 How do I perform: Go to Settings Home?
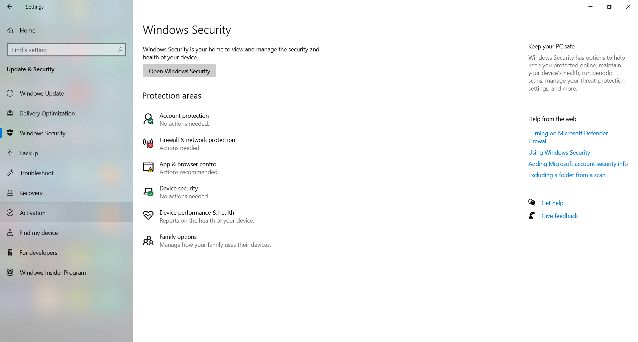click(x=27, y=31)
